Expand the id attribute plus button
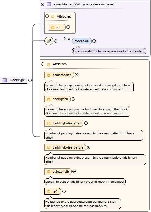 pyautogui.click(x=68, y=27)
